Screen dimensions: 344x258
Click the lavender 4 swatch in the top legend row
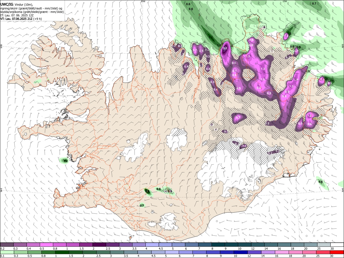coord(152,245)
